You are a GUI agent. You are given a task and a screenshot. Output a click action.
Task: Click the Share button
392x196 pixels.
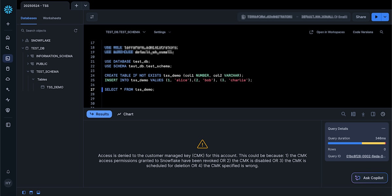[x=361, y=17]
